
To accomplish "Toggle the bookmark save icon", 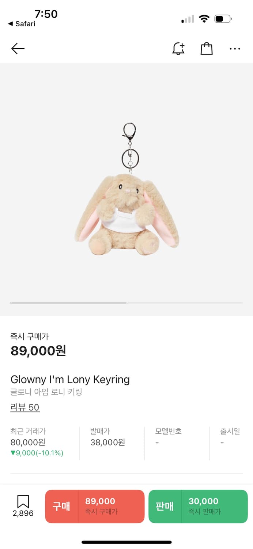I will pyautogui.click(x=23, y=501).
